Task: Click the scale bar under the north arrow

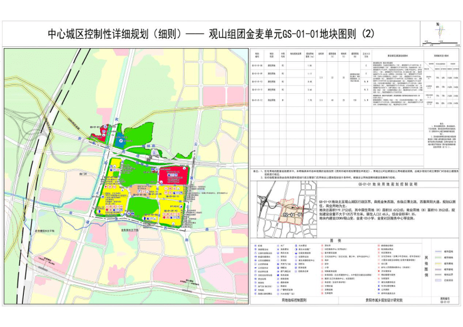Action: point(441,44)
